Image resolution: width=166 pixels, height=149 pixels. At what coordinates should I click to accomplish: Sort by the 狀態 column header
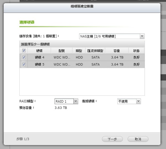pyautogui.click(x=136, y=51)
